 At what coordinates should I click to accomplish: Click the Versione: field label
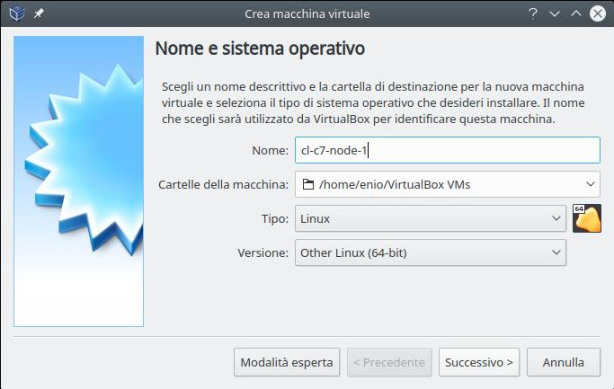tap(263, 252)
